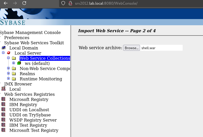This screenshot has height=137, width=203.
Task: Click the shield icon in address bar
Action: point(63,3)
